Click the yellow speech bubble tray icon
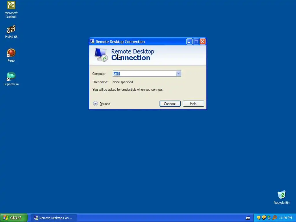 pyautogui.click(x=264, y=218)
